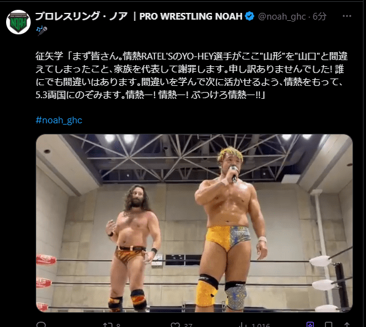Click the retweet count number
The width and height of the screenshot is (366, 327).
click(118, 325)
